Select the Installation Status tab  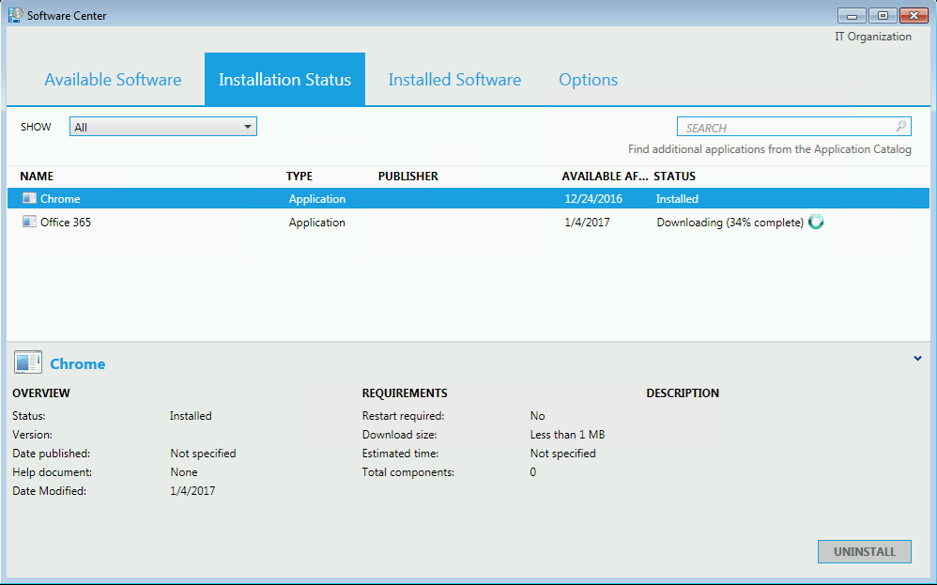(x=284, y=80)
